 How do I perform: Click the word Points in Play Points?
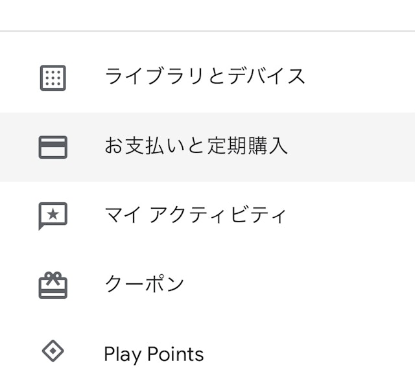click(x=175, y=354)
